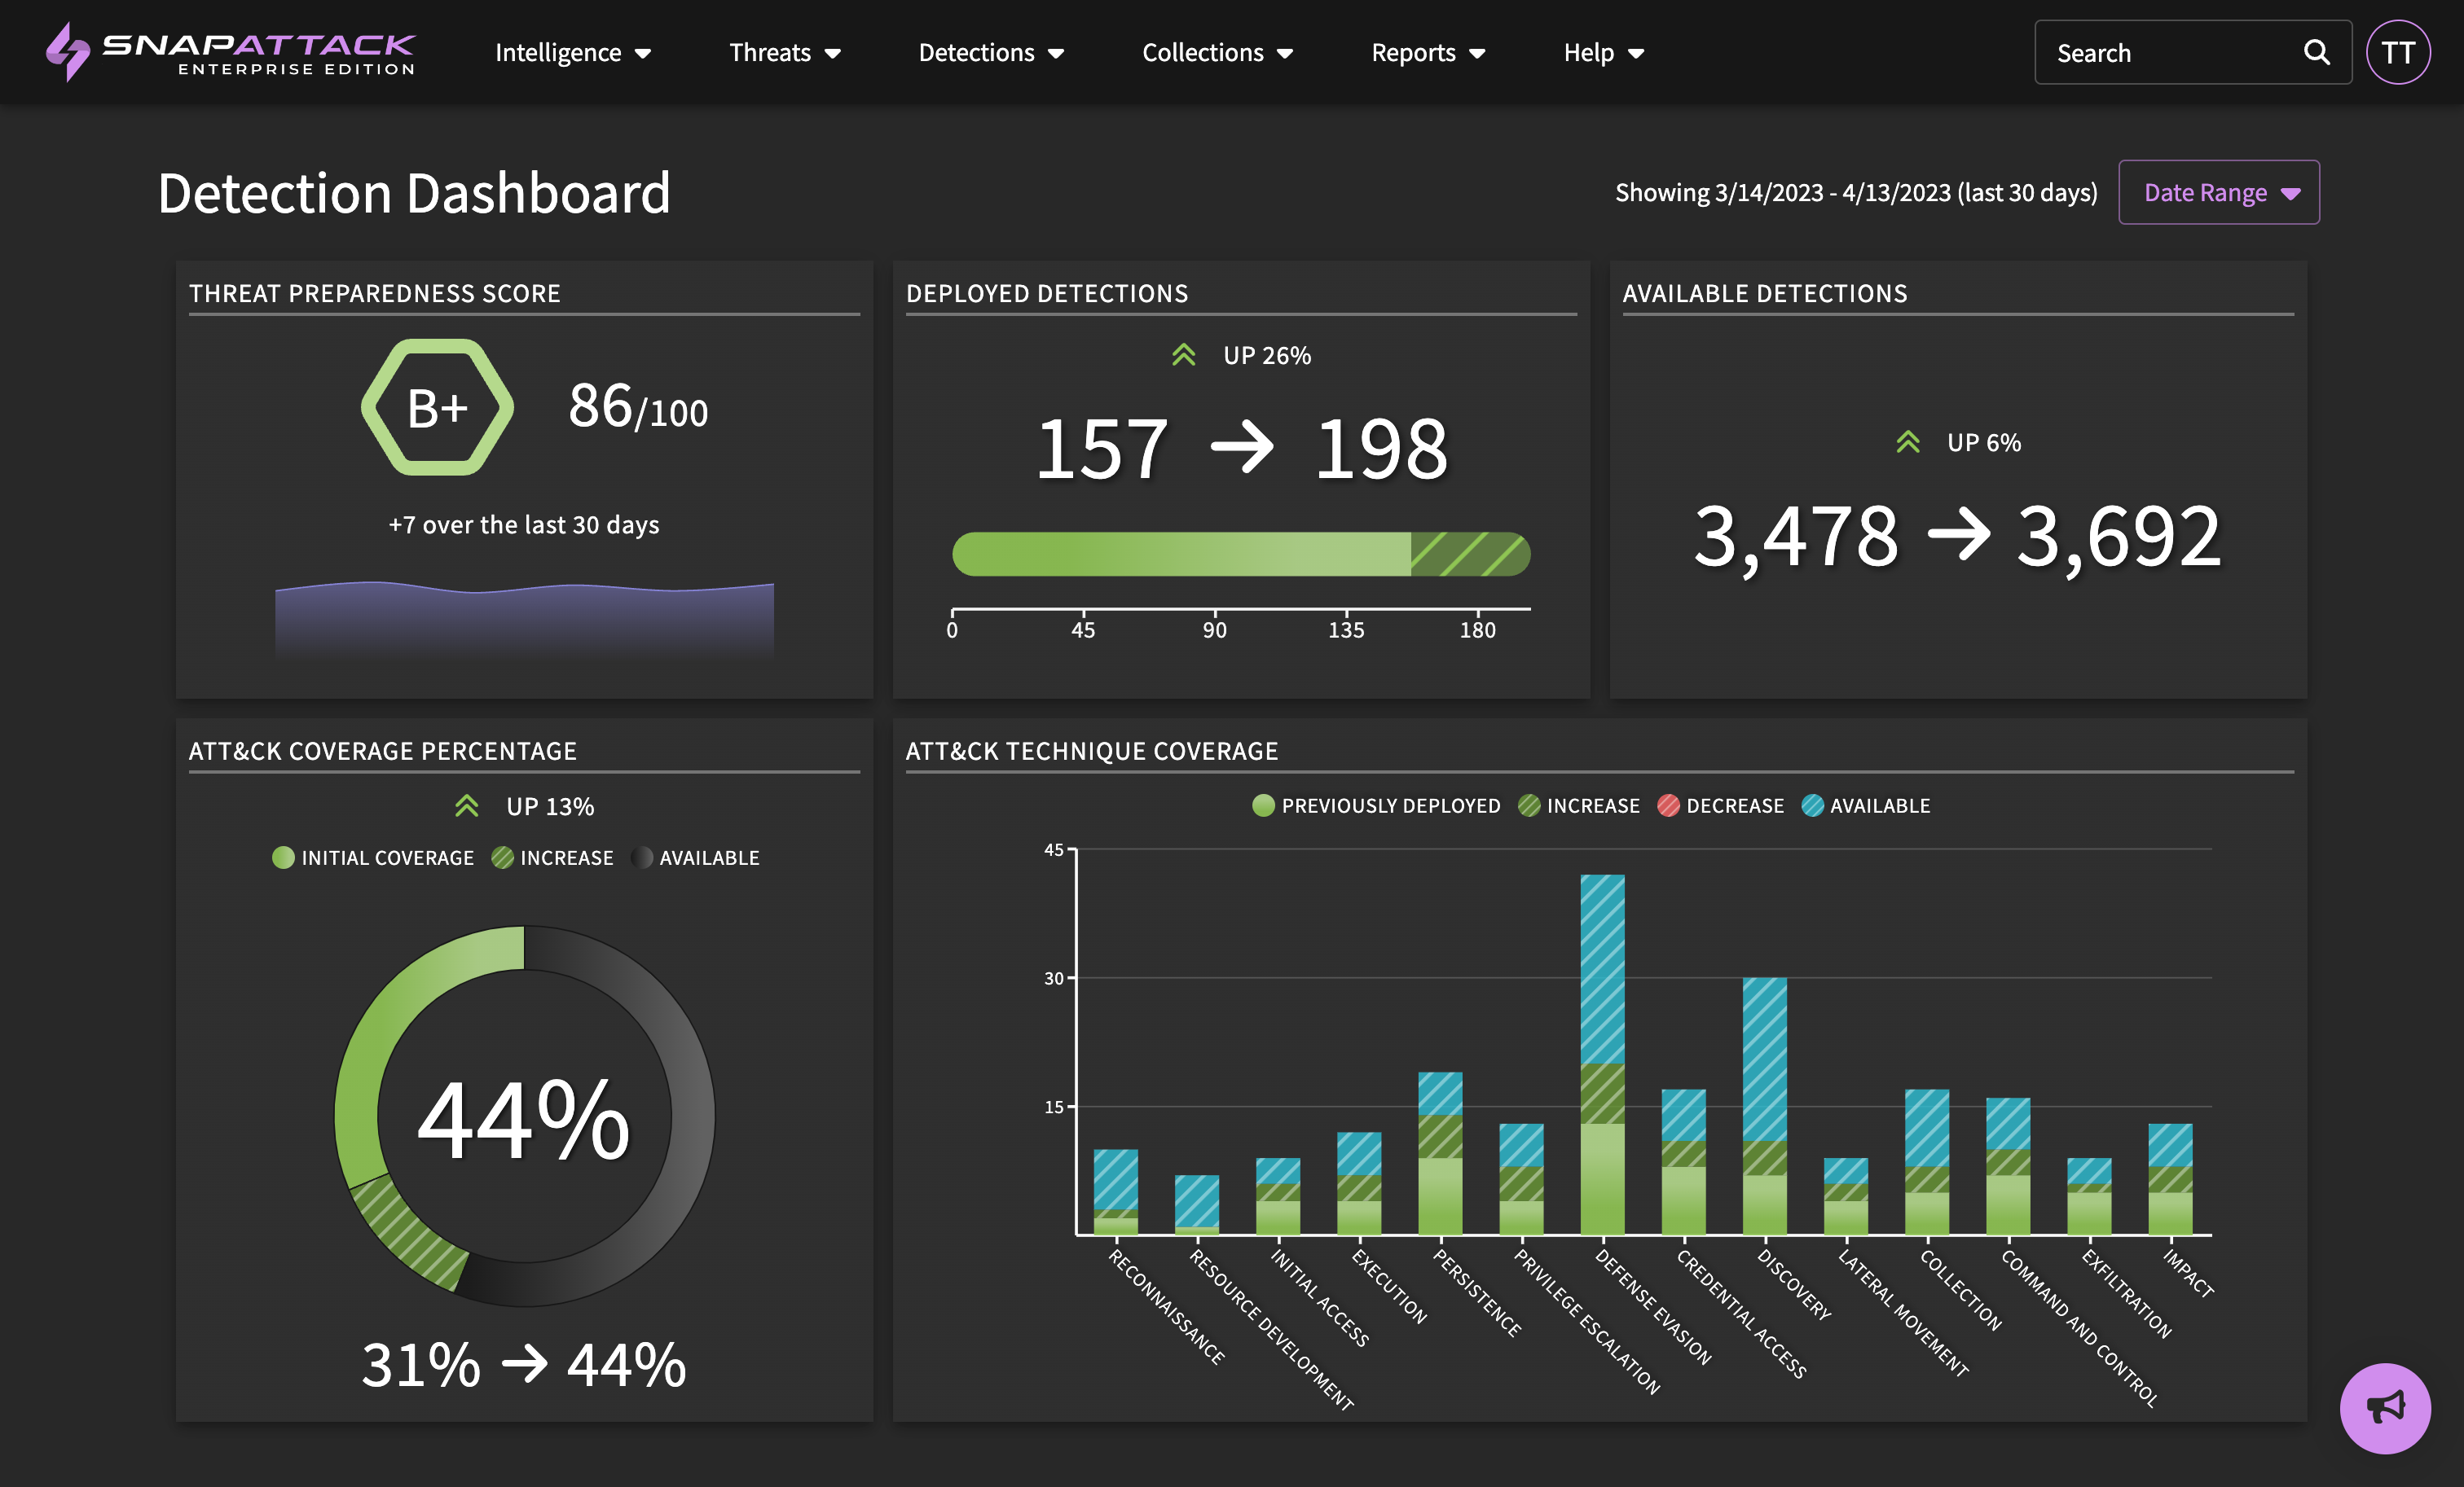
Task: Open the Reports menu
Action: coord(1427,52)
